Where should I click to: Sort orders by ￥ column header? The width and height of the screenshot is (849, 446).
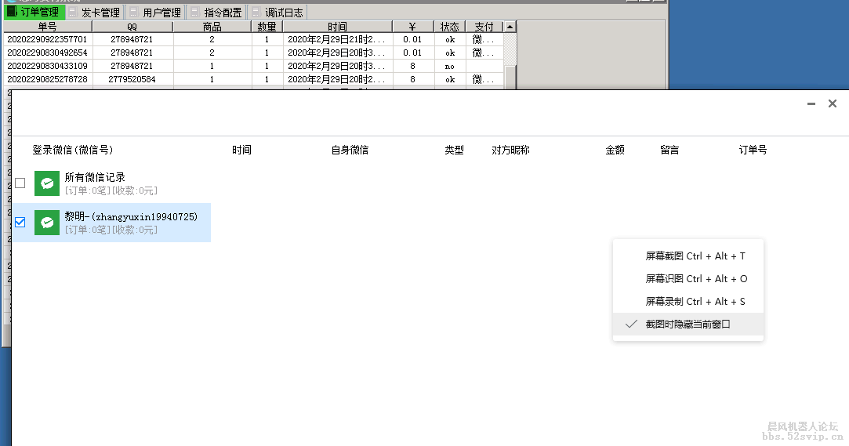(x=413, y=27)
